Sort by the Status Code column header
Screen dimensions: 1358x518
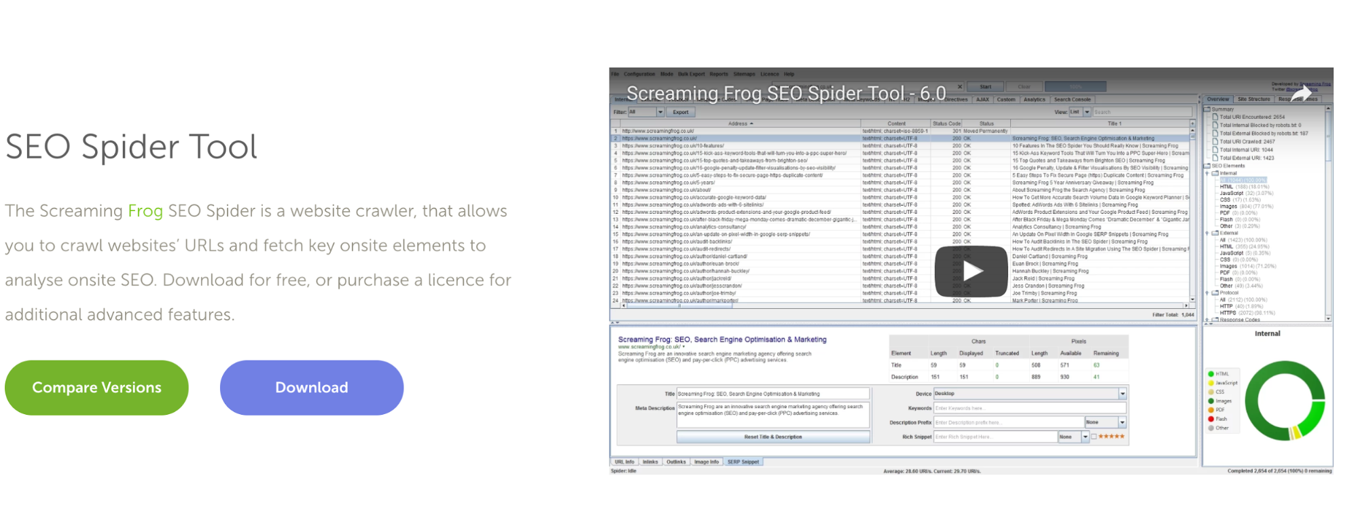[946, 124]
